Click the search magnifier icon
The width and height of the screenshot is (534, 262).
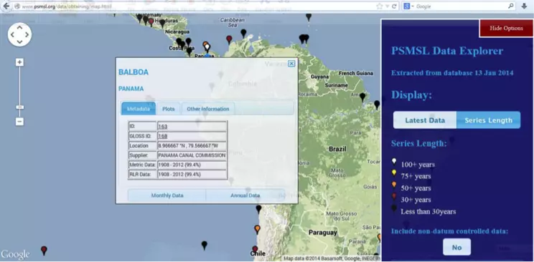pyautogui.click(x=511, y=6)
